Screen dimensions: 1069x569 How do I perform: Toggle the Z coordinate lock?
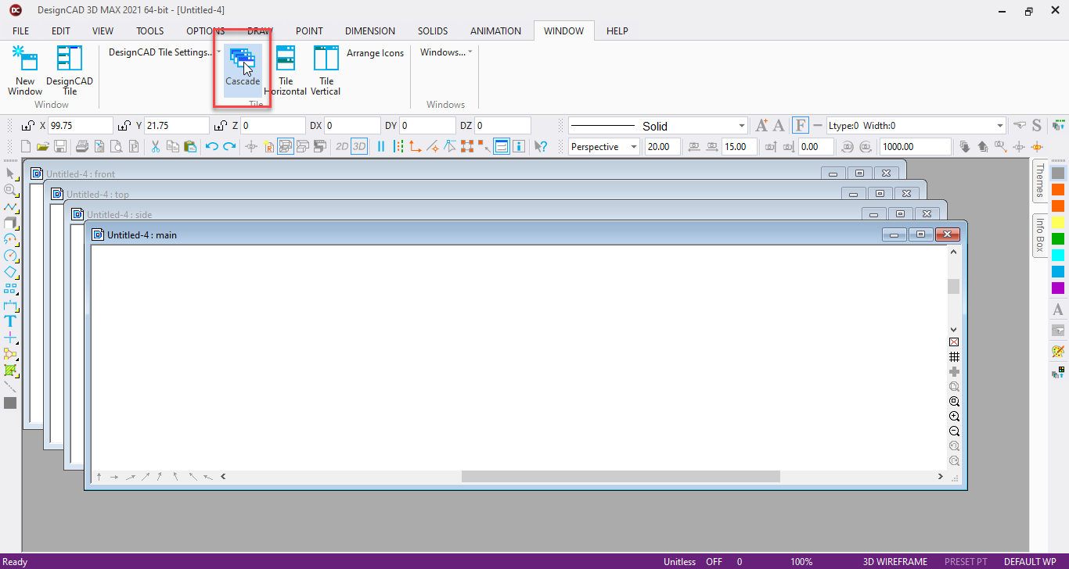click(x=220, y=125)
